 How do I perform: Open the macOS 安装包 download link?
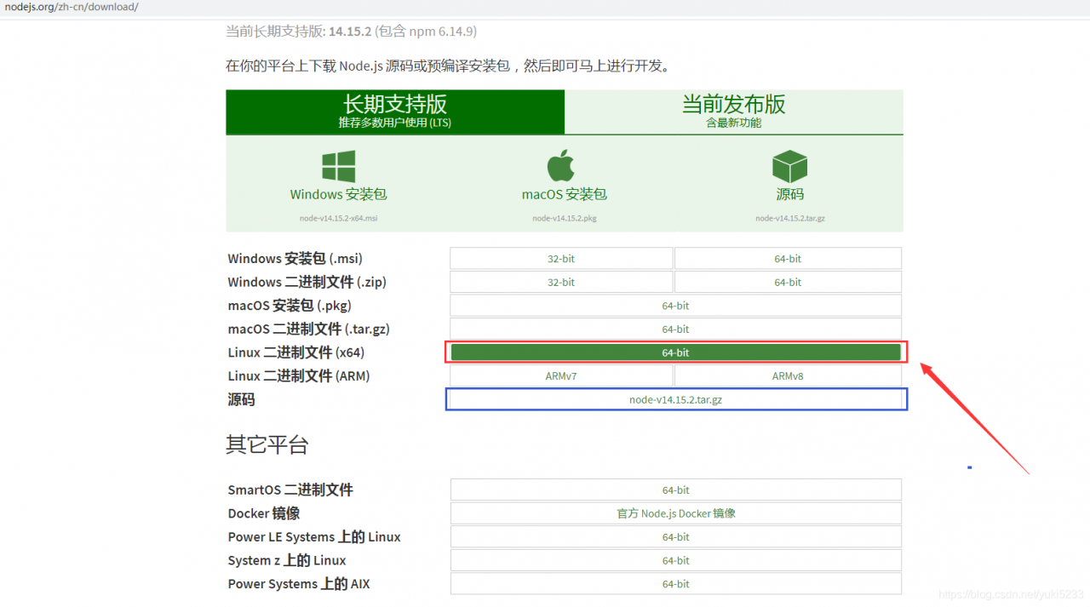coord(565,194)
